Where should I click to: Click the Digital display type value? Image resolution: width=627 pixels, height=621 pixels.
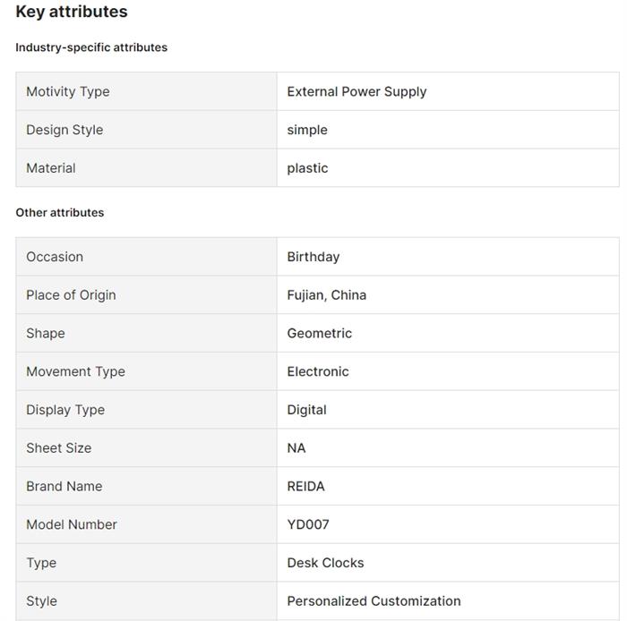point(306,410)
